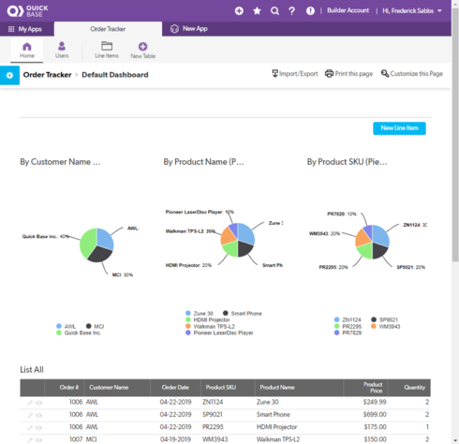Sort by Order Date column header
The width and height of the screenshot is (459, 444).
pyautogui.click(x=175, y=388)
